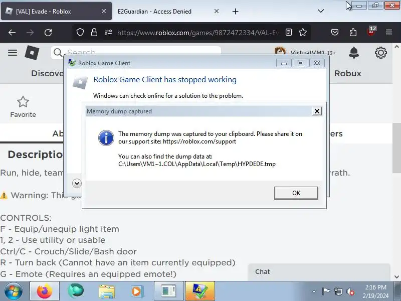This screenshot has height=301, width=401.
Task: Open the tracking protection shield icon
Action: [x=80, y=32]
